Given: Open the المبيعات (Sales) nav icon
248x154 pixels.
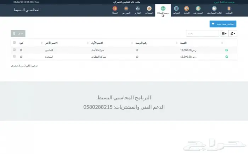Looking at the screenshot, I should click(x=149, y=10).
